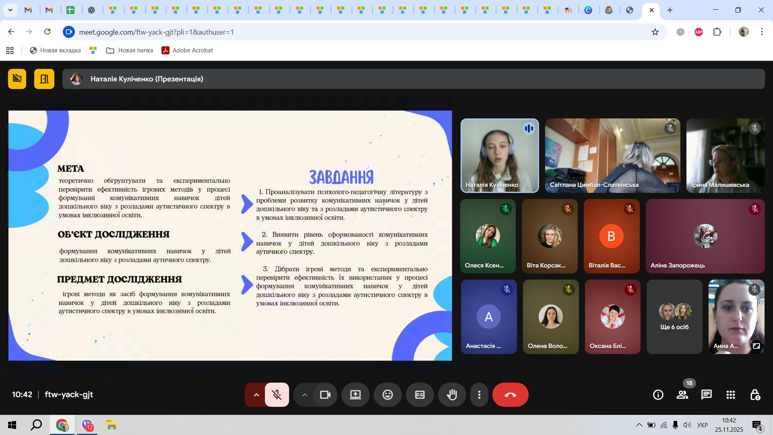Show participants list people icon
Image resolution: width=773 pixels, height=435 pixels.
(682, 395)
